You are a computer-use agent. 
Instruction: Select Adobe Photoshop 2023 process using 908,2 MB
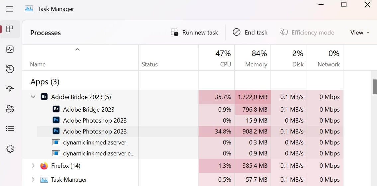tap(190, 131)
